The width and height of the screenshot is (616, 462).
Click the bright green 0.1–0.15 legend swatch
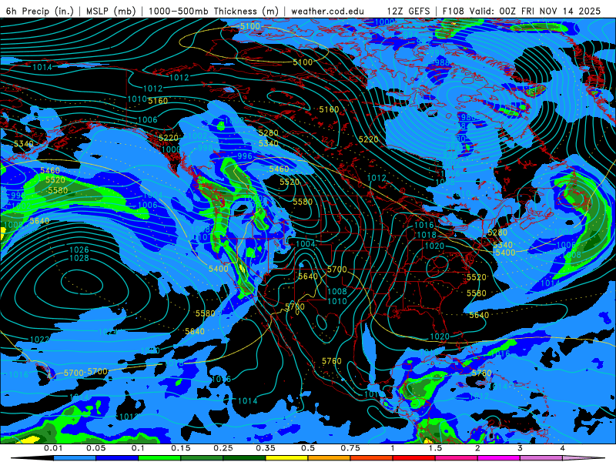point(159,458)
